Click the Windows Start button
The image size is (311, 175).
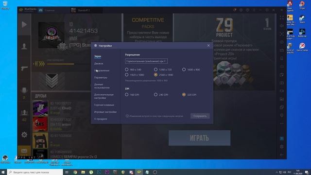pyautogui.click(x=3, y=172)
